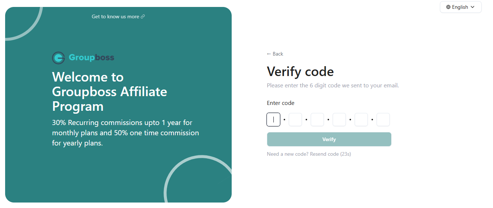Click the link icon beside "Get to know us more"
This screenshot has width=493, height=208.
point(143,16)
